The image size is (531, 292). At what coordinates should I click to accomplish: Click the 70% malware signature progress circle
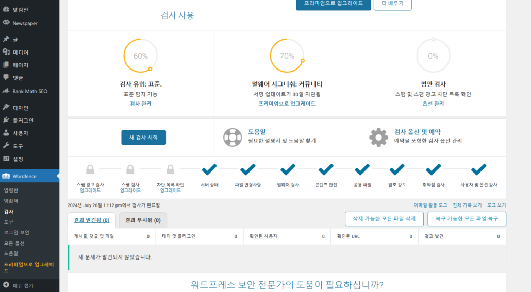tap(287, 56)
